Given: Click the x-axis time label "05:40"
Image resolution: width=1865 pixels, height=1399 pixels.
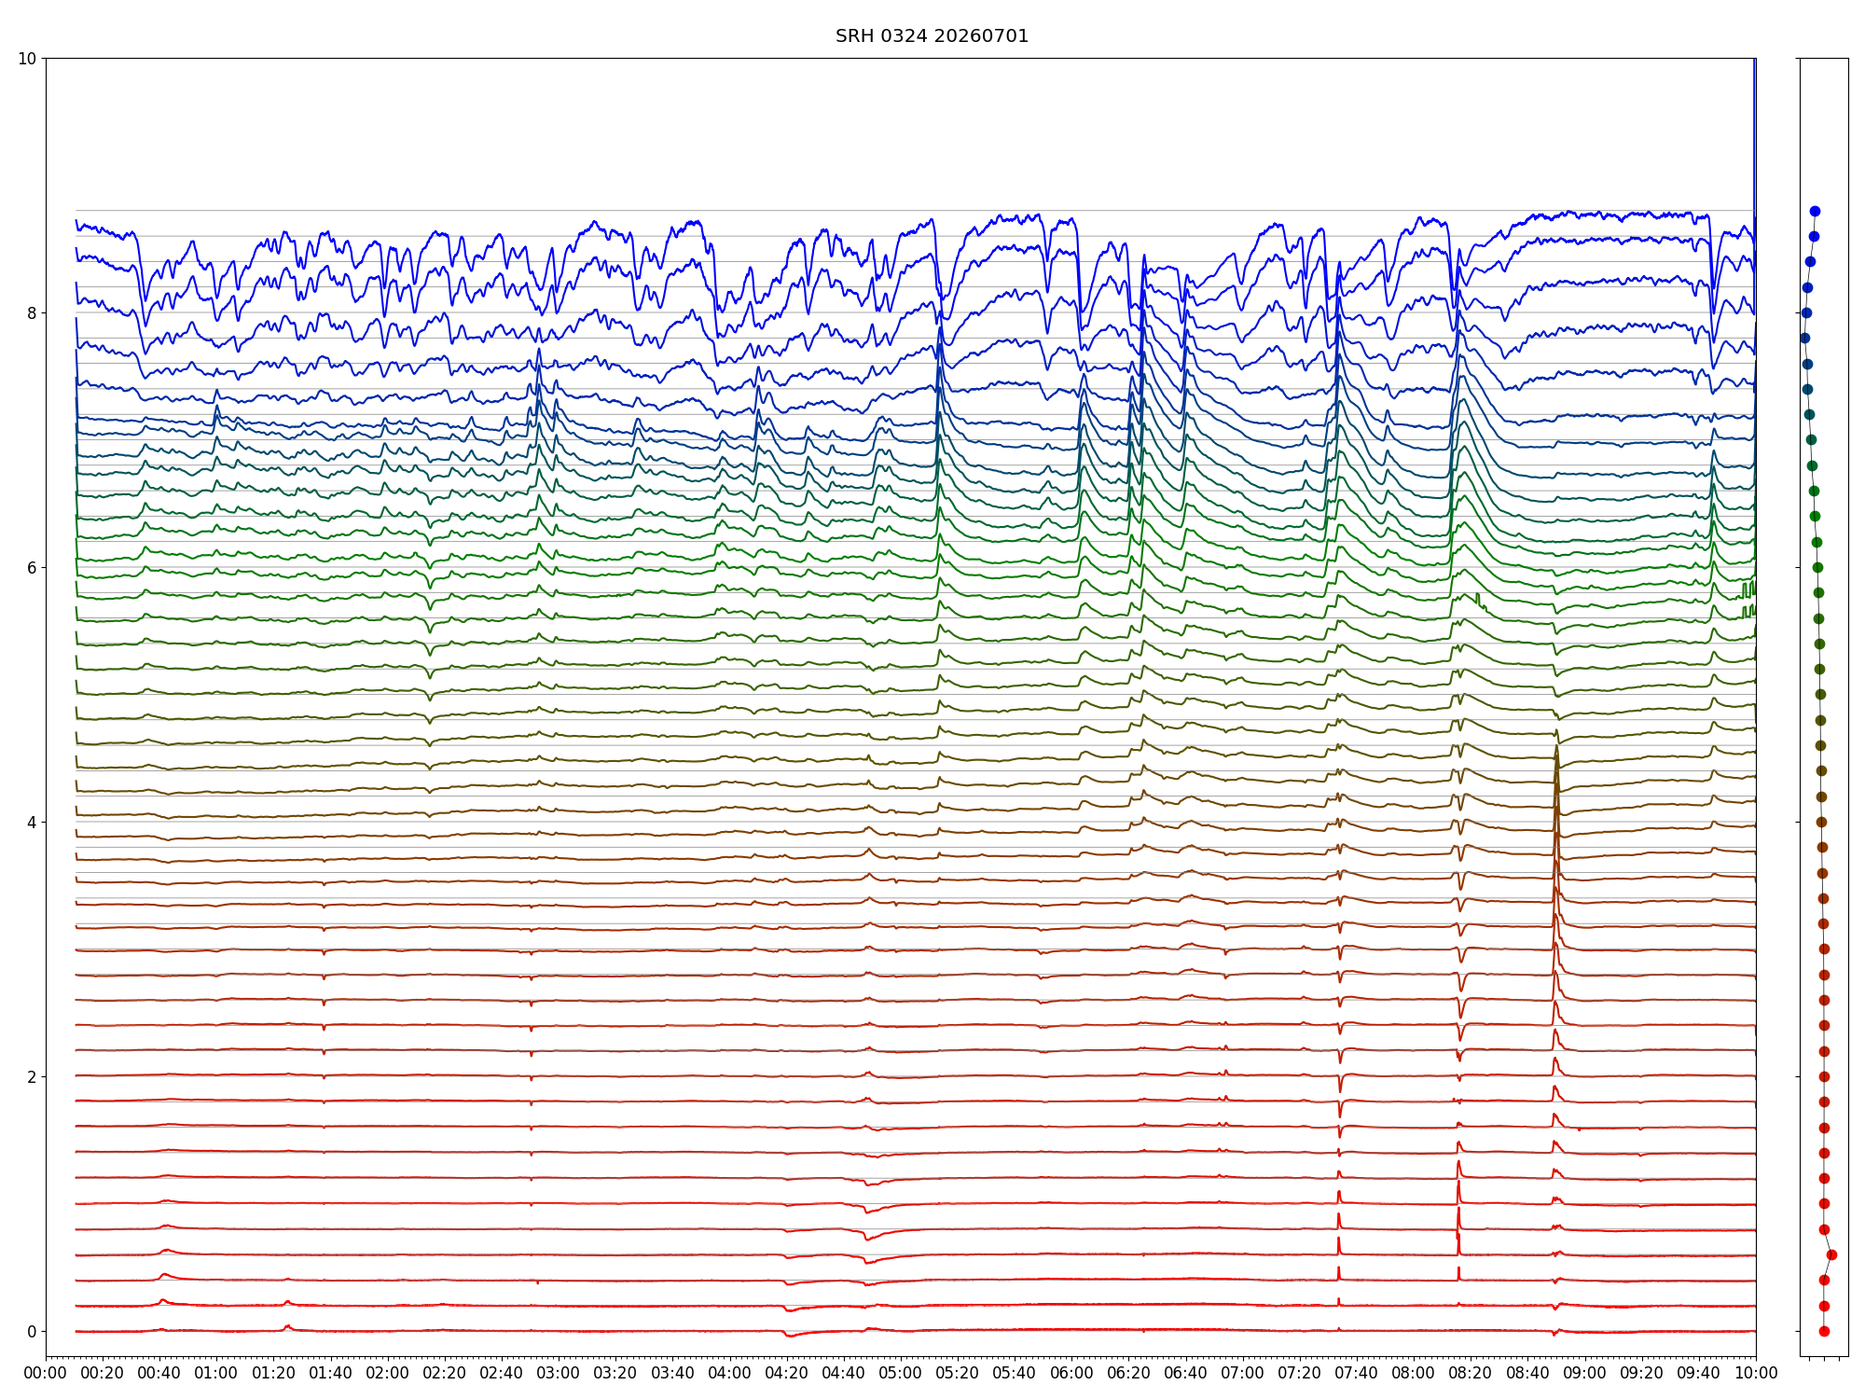Looking at the screenshot, I should pyautogui.click(x=1015, y=1374).
